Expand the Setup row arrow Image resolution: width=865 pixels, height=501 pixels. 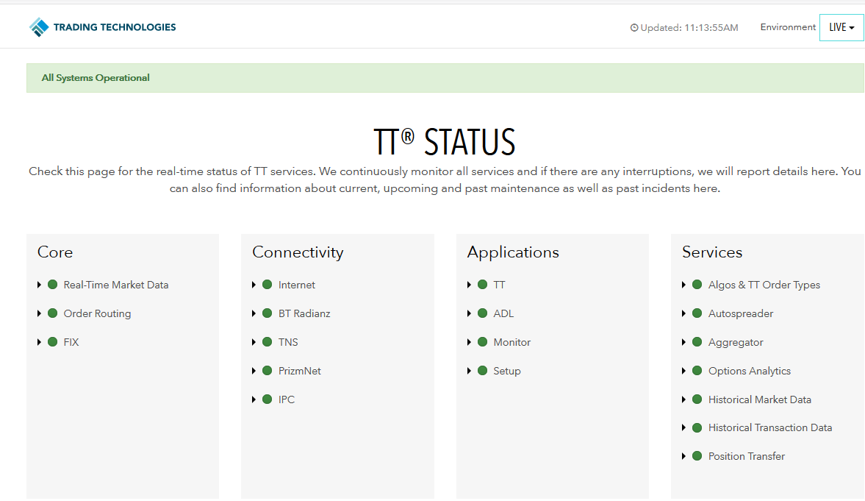click(469, 372)
